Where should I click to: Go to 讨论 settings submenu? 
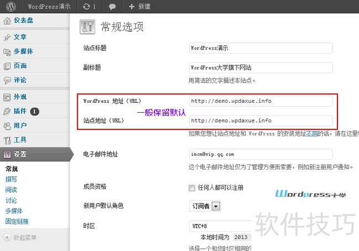point(11,201)
